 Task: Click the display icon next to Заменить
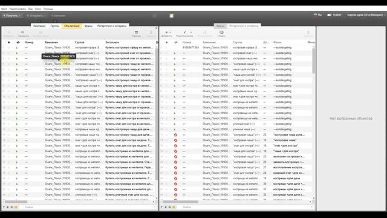[41, 32]
